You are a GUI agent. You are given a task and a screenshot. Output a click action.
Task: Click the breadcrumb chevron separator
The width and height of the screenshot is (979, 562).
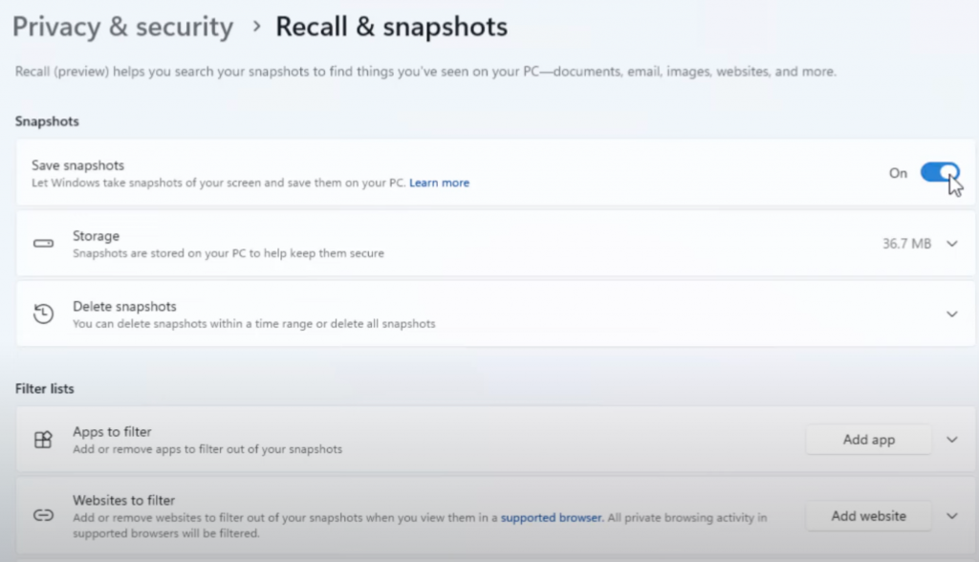coord(255,27)
